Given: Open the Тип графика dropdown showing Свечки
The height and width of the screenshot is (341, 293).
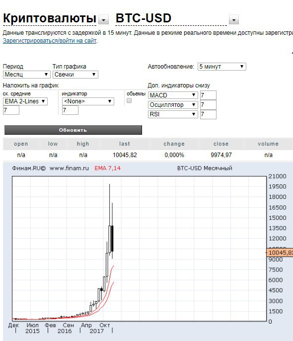Looking at the screenshot, I should (75, 75).
